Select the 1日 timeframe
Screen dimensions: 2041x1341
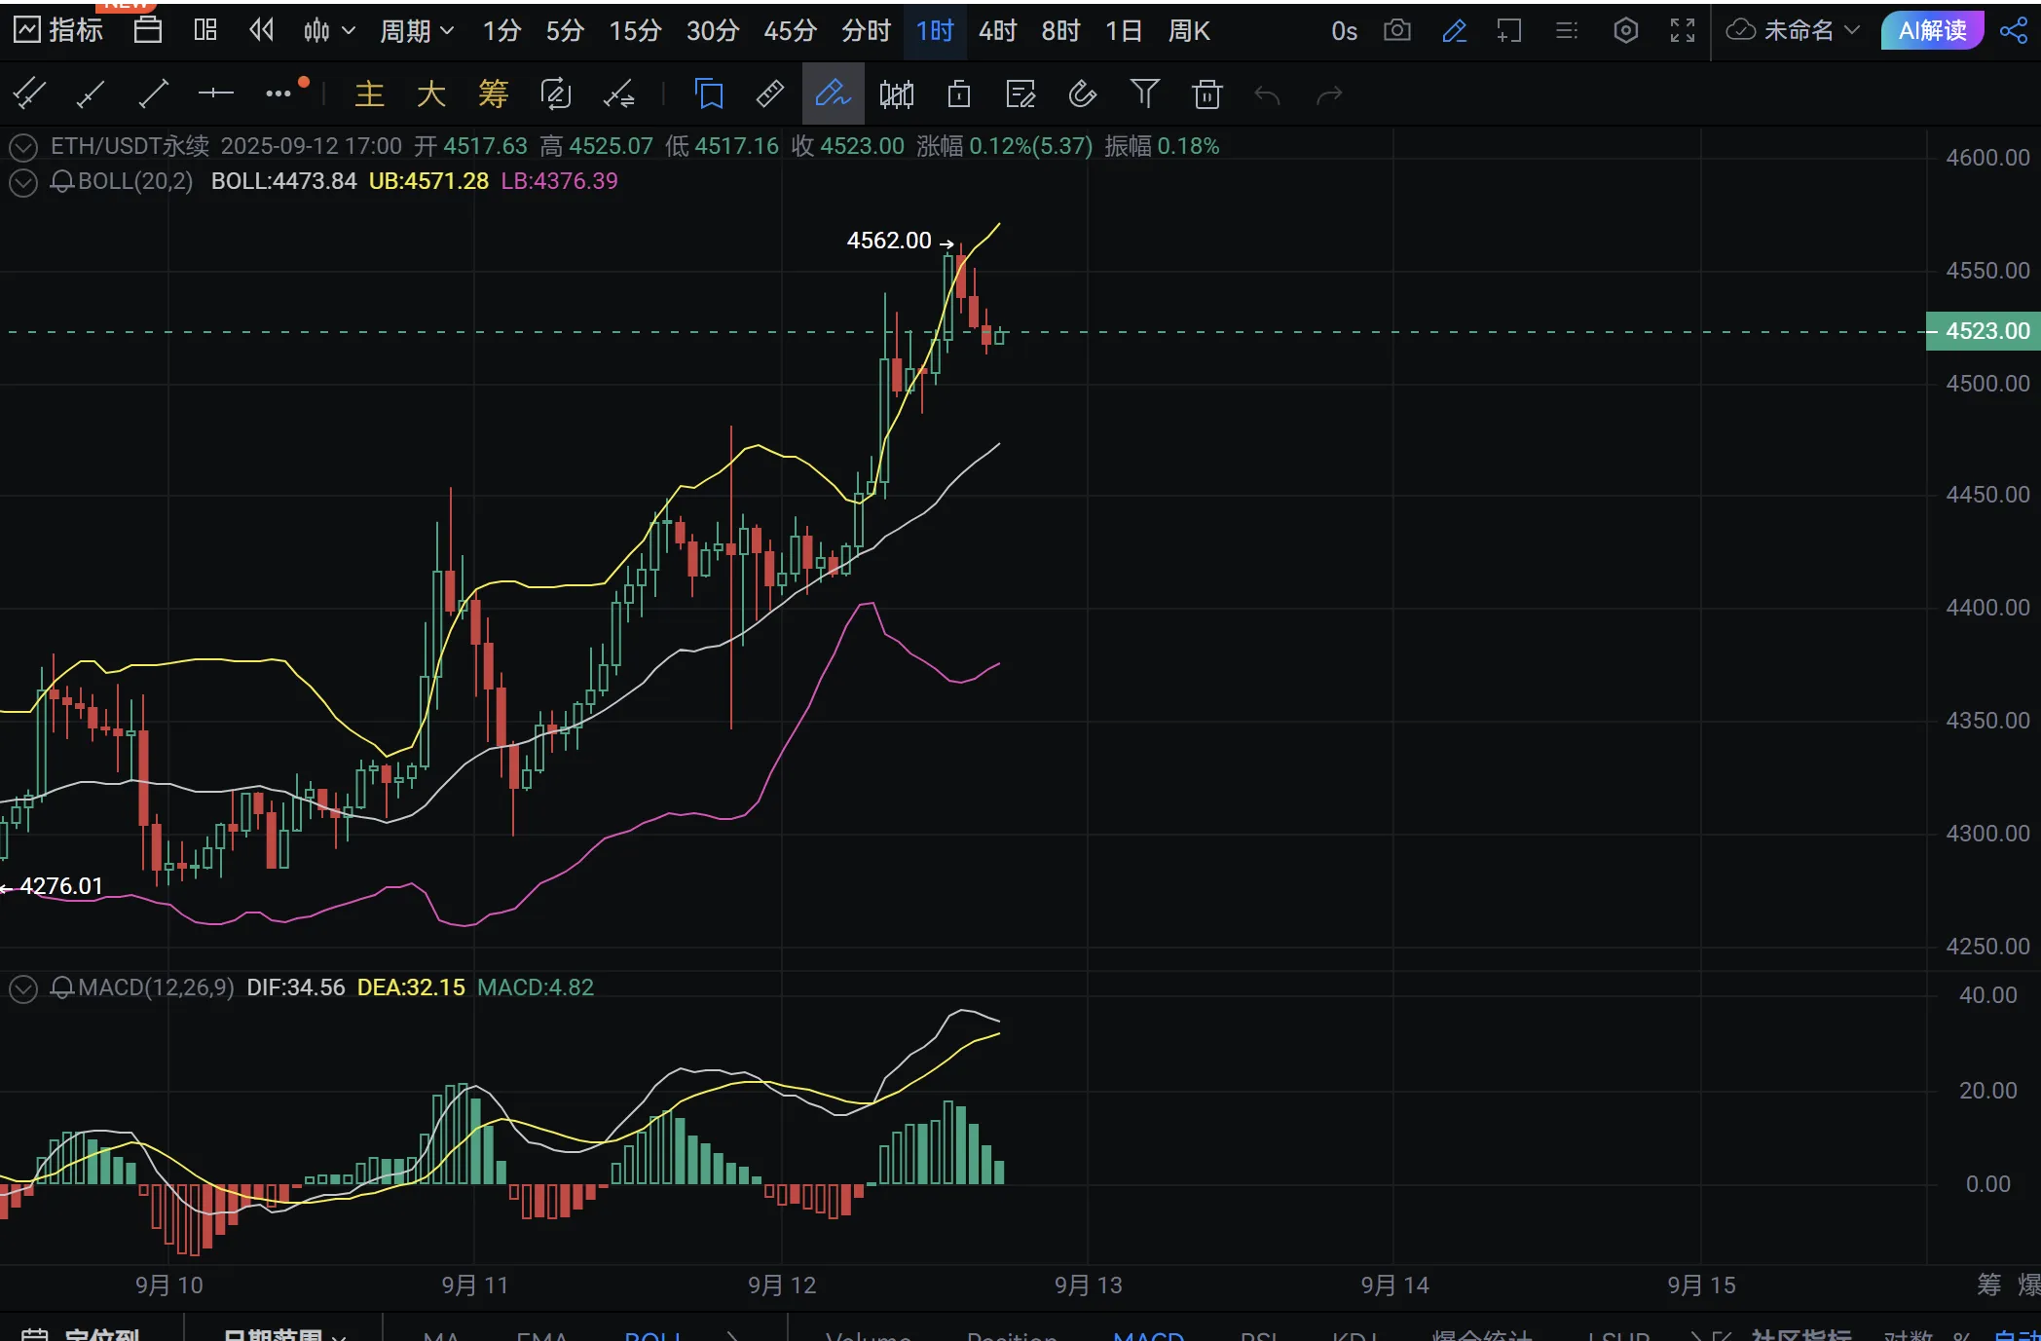1123,31
